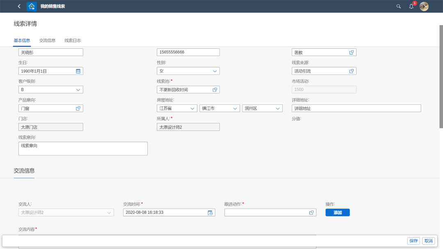The image size is (443, 249).
Task: Open the notifications bell
Action: pos(411,6)
